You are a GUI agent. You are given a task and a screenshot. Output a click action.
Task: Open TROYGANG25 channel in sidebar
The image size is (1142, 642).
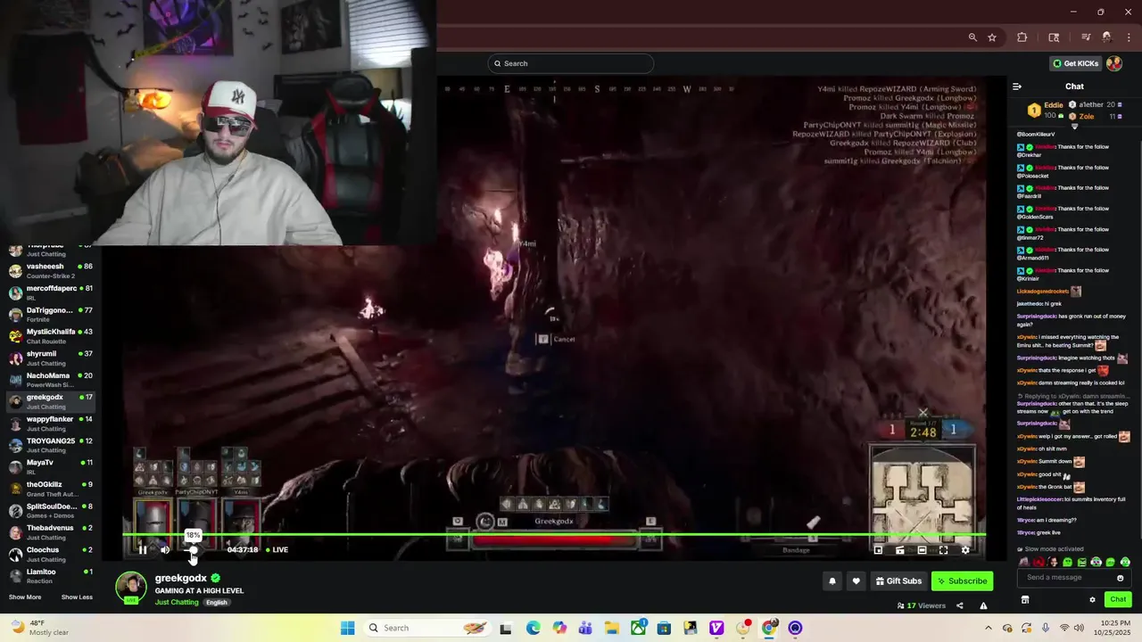point(53,445)
